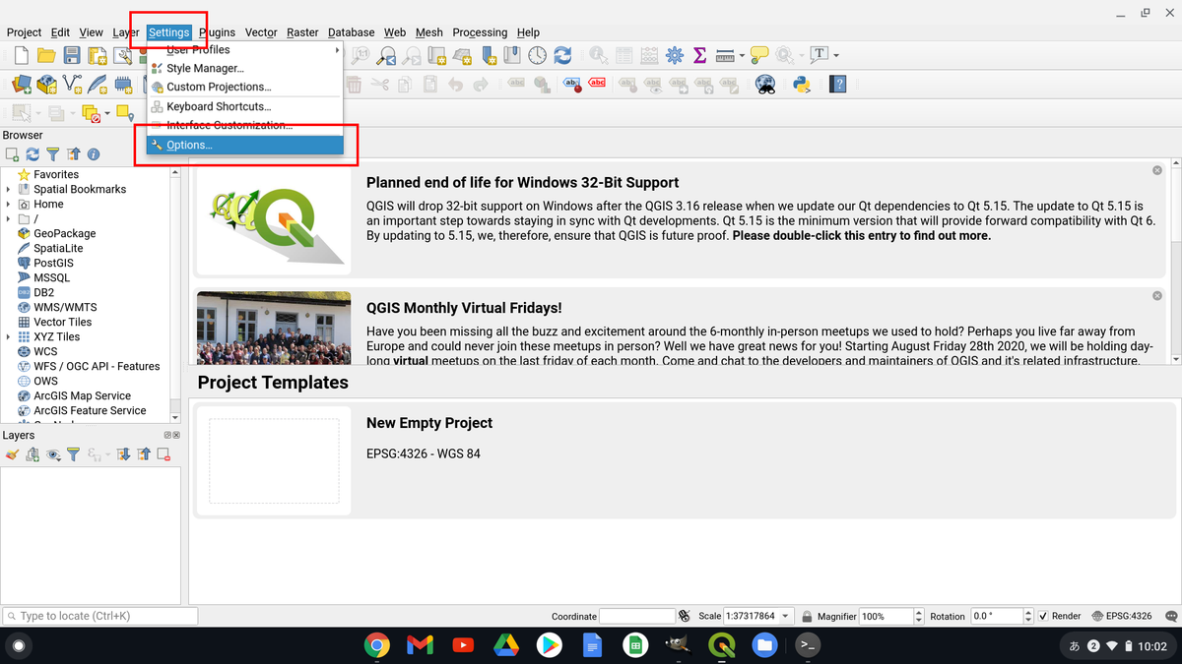Click the New Shapefile Layer icon
Screen dimensions: 1182x664
(x=73, y=85)
